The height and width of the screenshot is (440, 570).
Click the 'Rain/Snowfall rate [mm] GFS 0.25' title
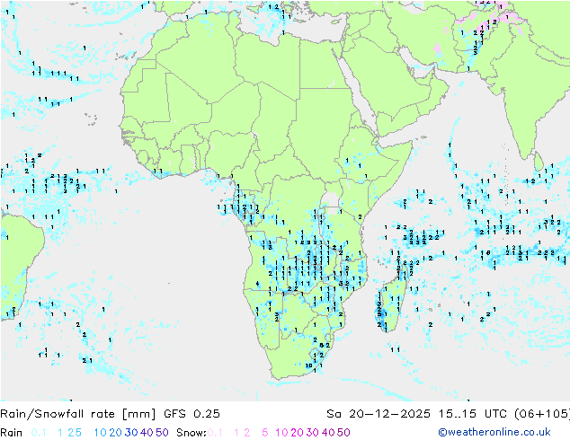click(x=110, y=413)
